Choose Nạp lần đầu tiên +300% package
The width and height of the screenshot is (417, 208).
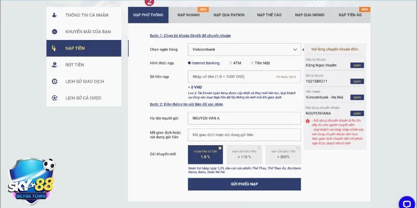pyautogui.click(x=283, y=154)
